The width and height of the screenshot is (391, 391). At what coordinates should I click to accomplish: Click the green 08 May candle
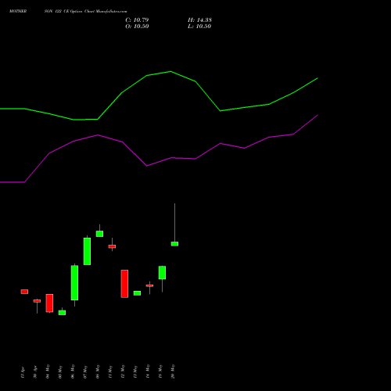pyautogui.click(x=99, y=234)
